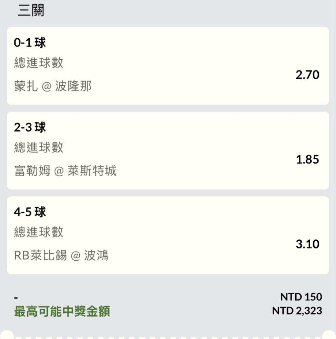This screenshot has width=336, height=339.
Task: Open the 蒙扎 @ 波隆那 match
Action: pyautogui.click(x=53, y=86)
